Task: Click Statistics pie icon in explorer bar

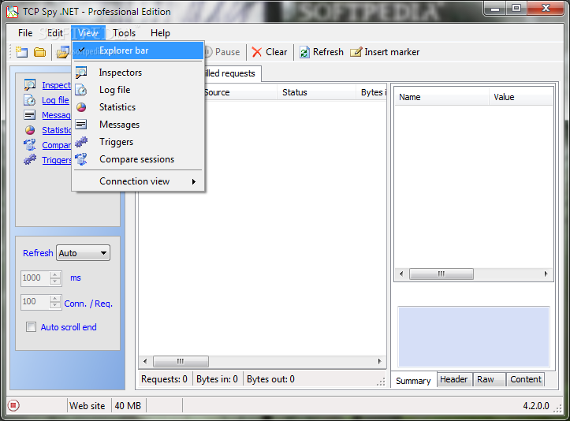Action: 30,130
